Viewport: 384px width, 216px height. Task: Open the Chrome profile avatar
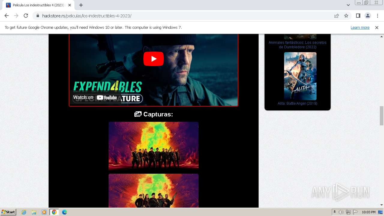pos(367,16)
